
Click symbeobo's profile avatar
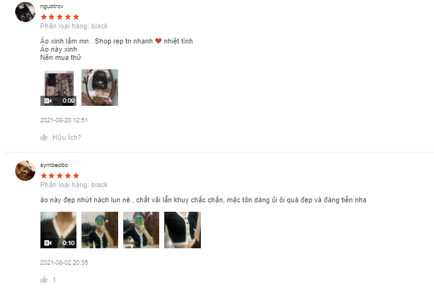point(25,171)
